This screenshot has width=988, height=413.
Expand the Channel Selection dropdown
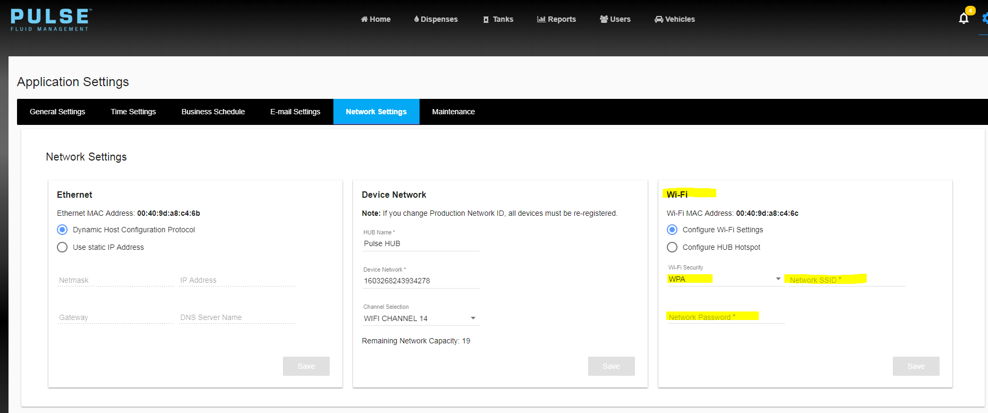[x=420, y=318]
